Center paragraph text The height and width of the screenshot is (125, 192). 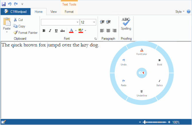(x=108, y=31)
